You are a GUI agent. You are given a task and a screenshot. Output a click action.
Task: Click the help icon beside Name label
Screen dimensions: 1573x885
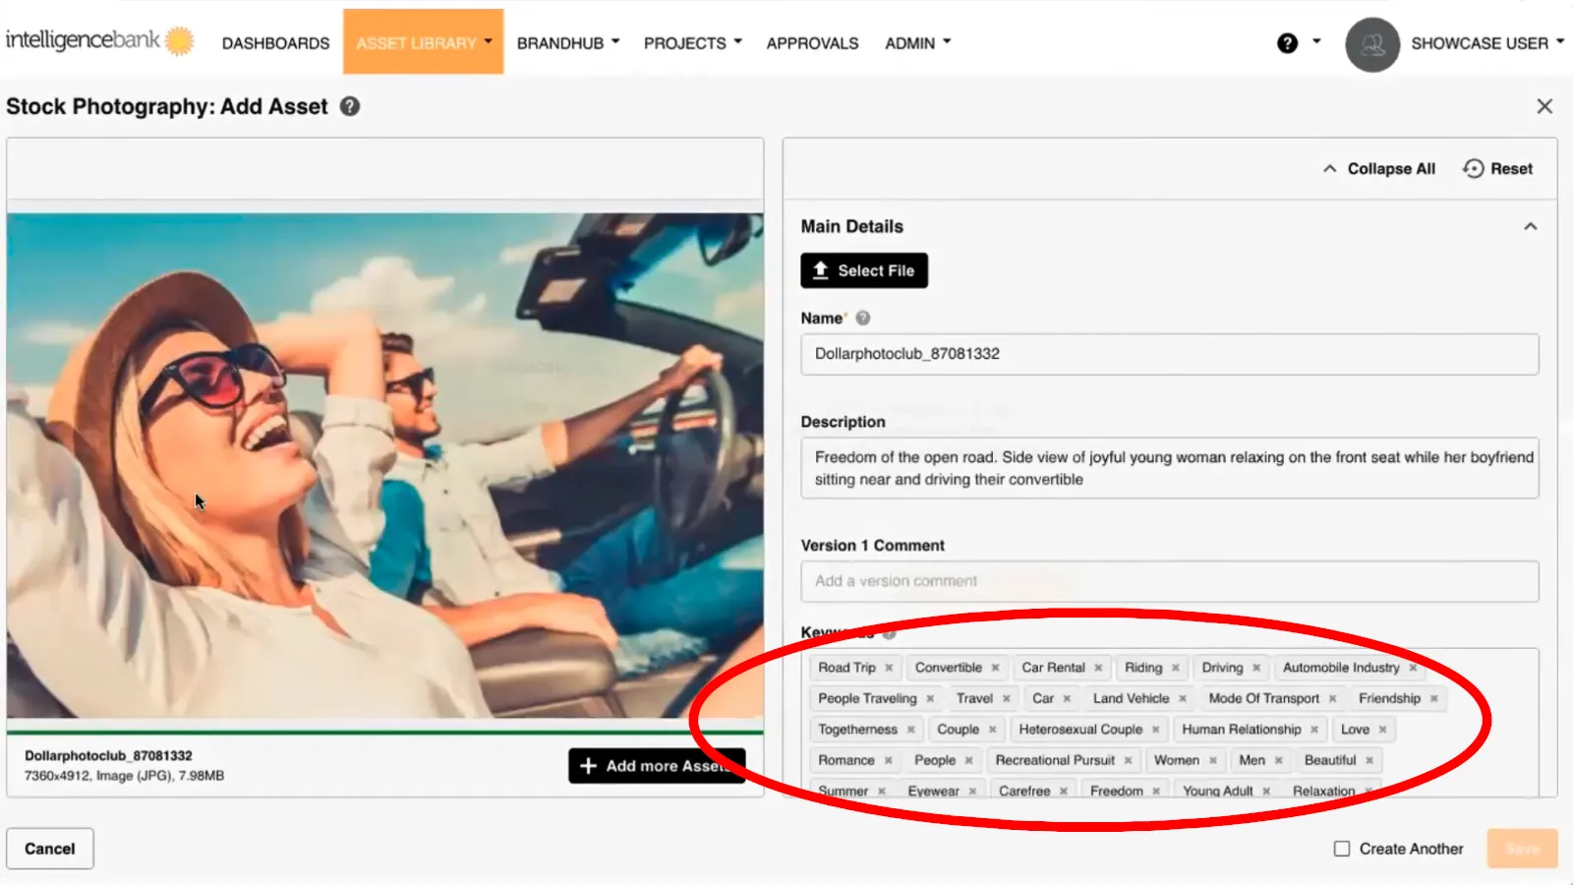[x=863, y=319]
